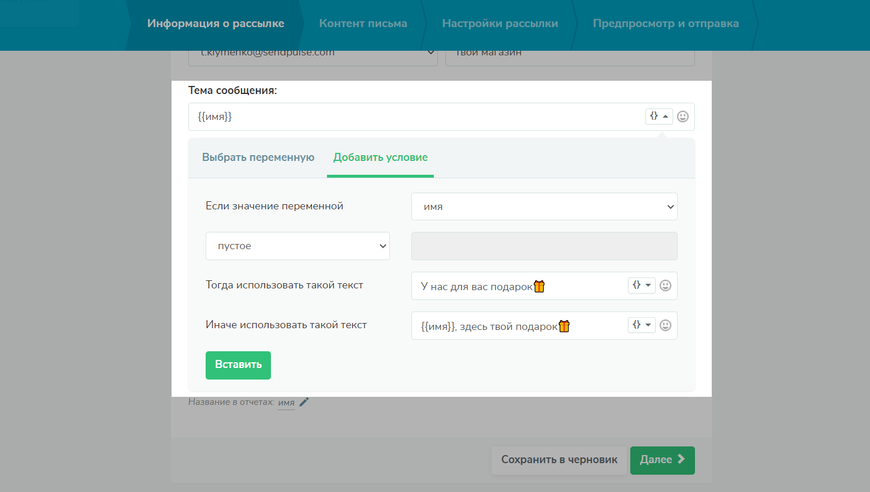Collapse the subject variable braces menu
870x492 pixels.
click(x=659, y=117)
